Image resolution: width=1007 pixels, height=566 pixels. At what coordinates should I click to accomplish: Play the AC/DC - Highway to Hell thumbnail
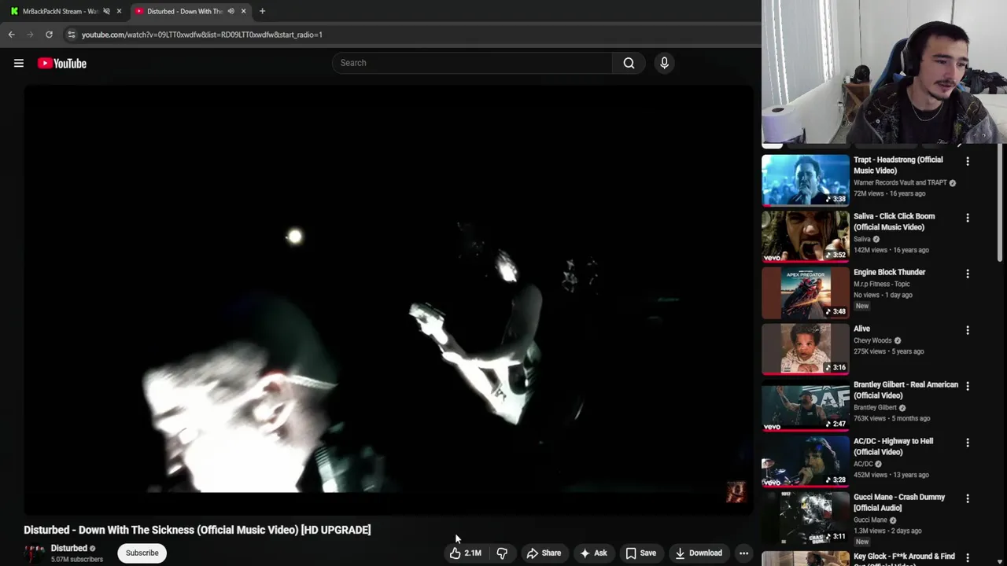[806, 461]
